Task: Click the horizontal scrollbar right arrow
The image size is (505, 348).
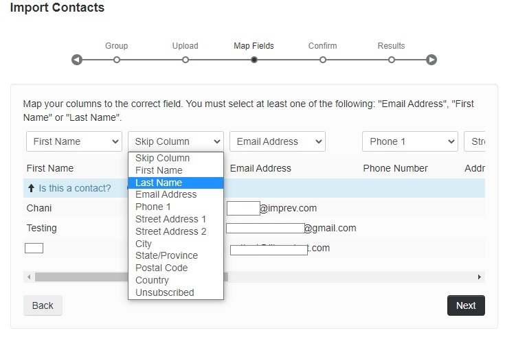Action: 480,277
